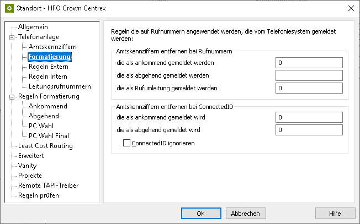Collapse the Telefonanlage tree node
The image size is (360, 224).
pyautogui.click(x=12, y=37)
